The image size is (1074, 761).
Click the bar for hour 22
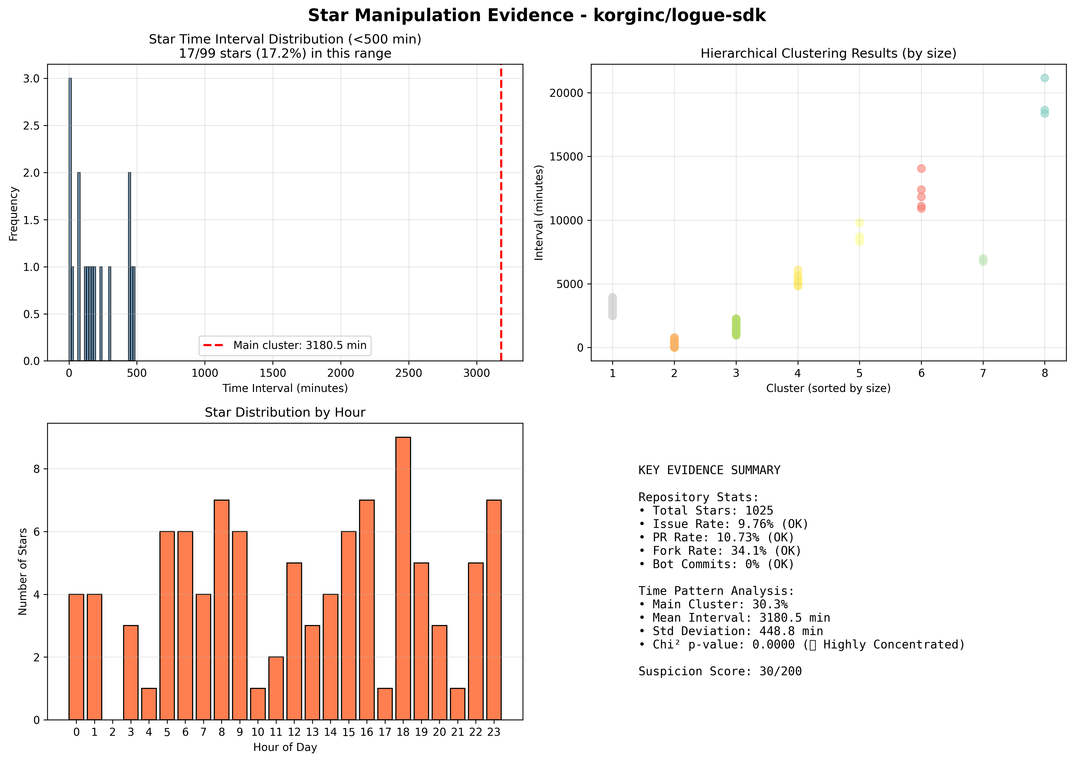[476, 641]
